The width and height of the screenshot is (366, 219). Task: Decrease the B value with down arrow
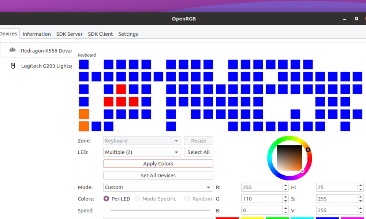tap(285, 212)
